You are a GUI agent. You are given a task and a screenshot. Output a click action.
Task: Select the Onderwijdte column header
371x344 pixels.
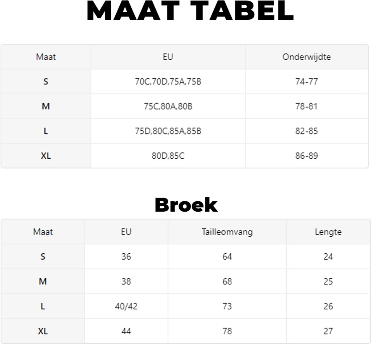point(306,57)
